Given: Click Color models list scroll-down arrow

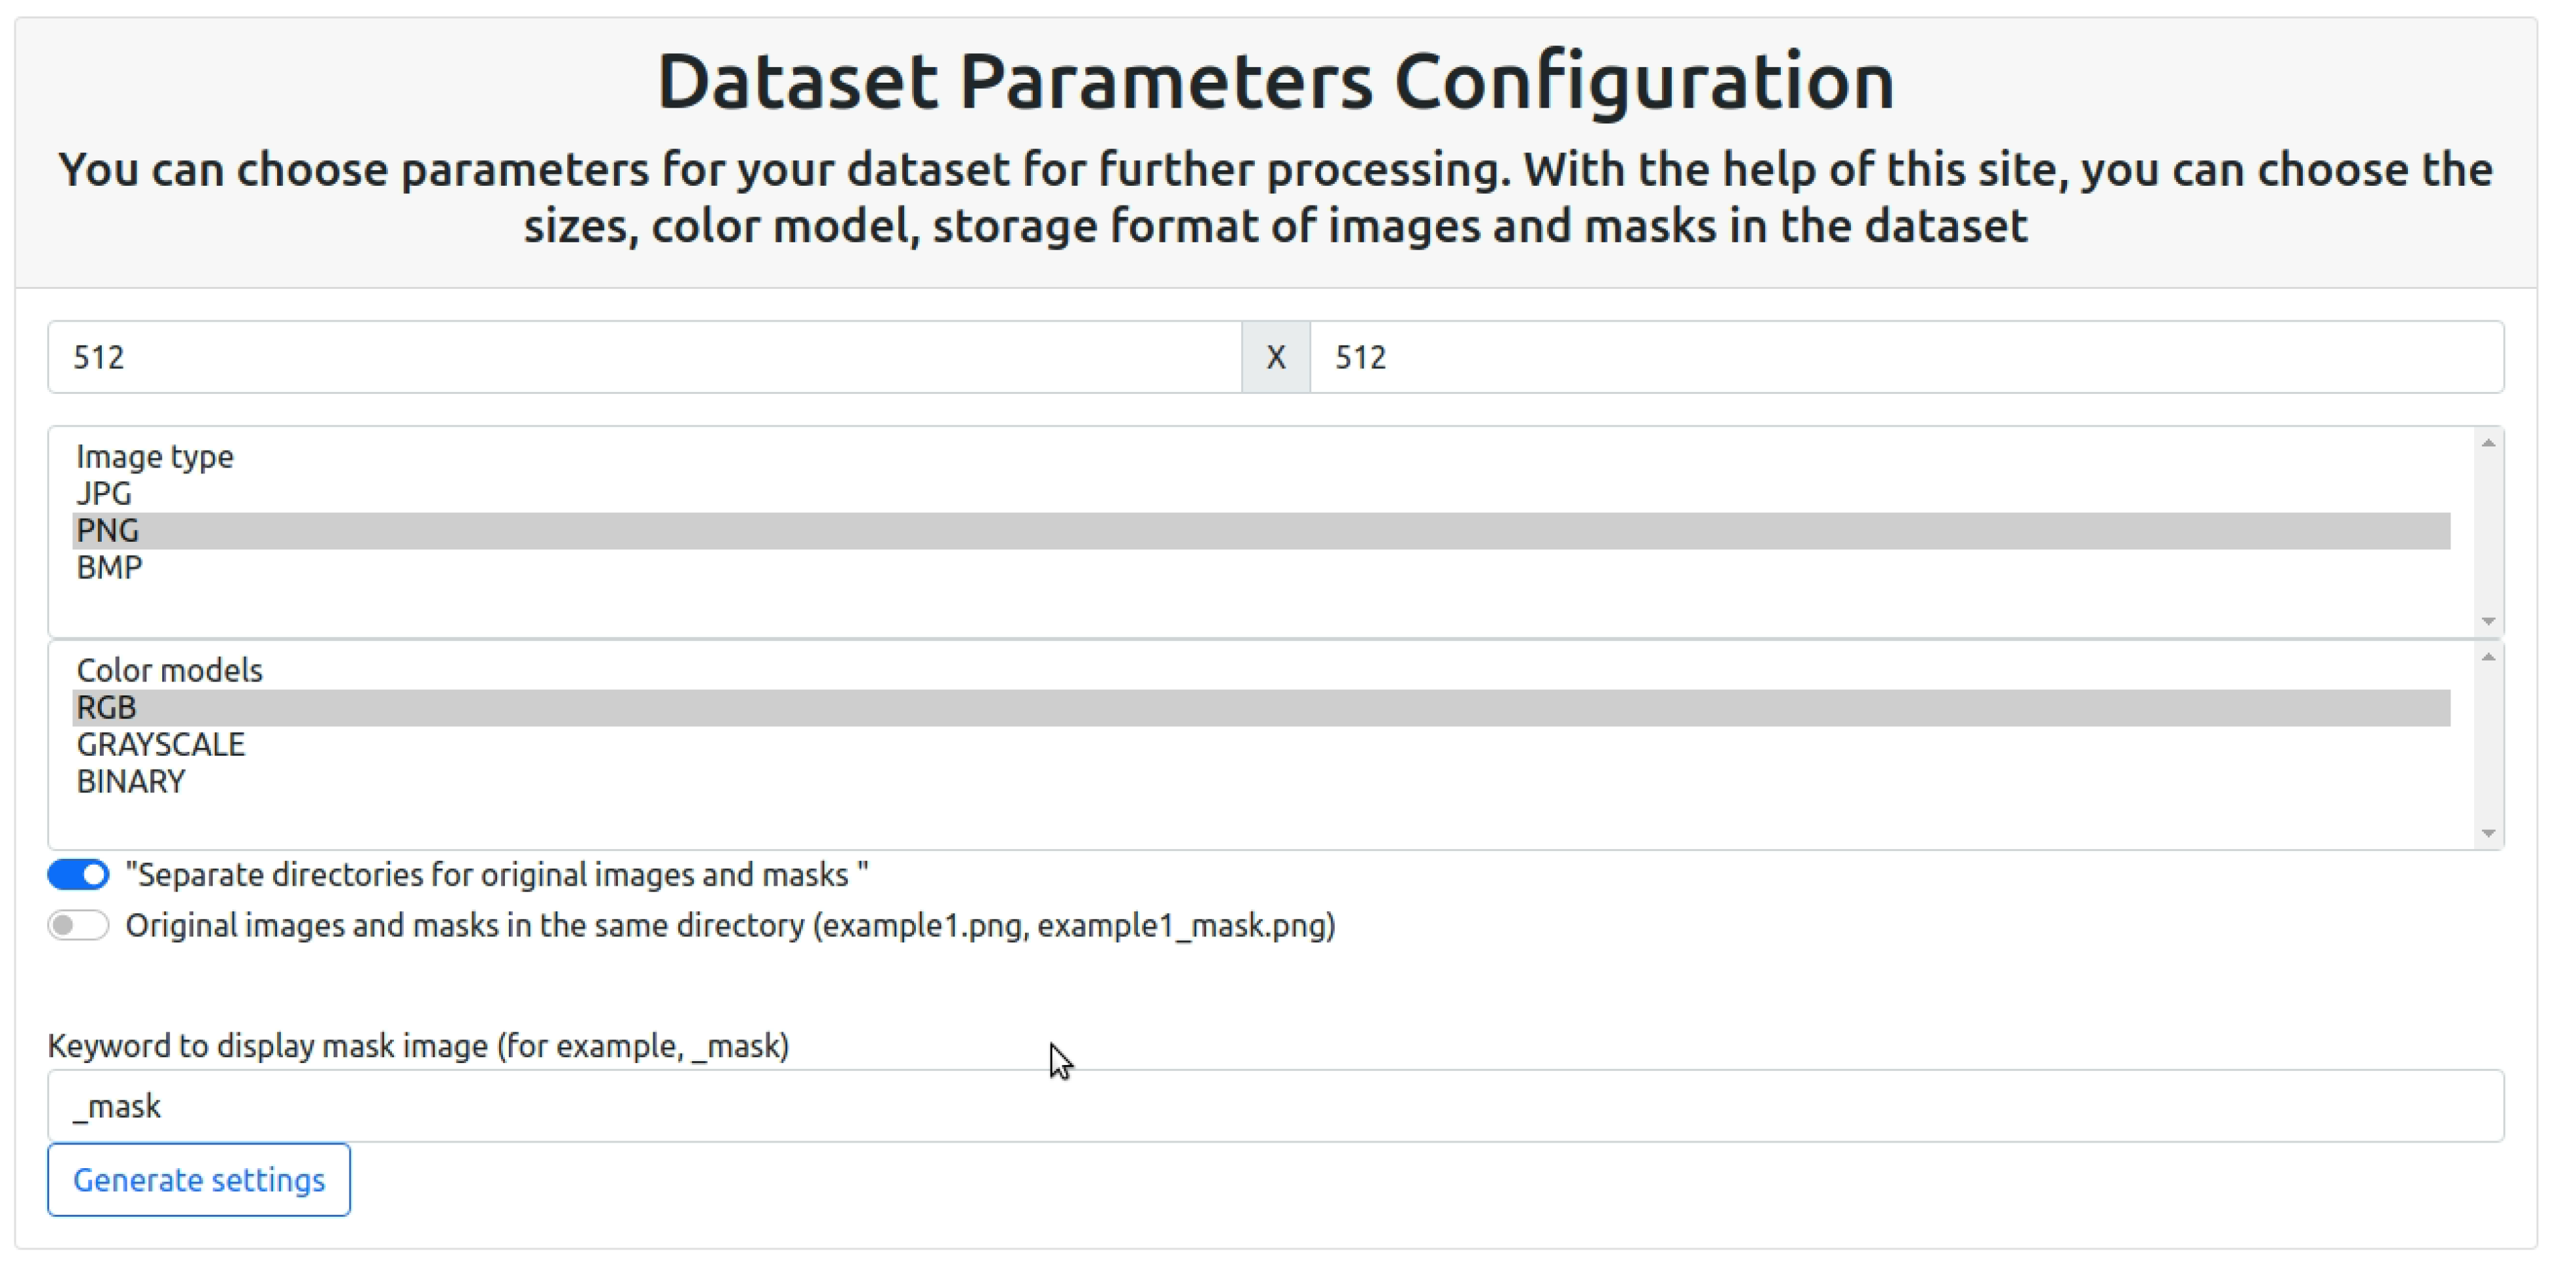Looking at the screenshot, I should pos(2487,834).
